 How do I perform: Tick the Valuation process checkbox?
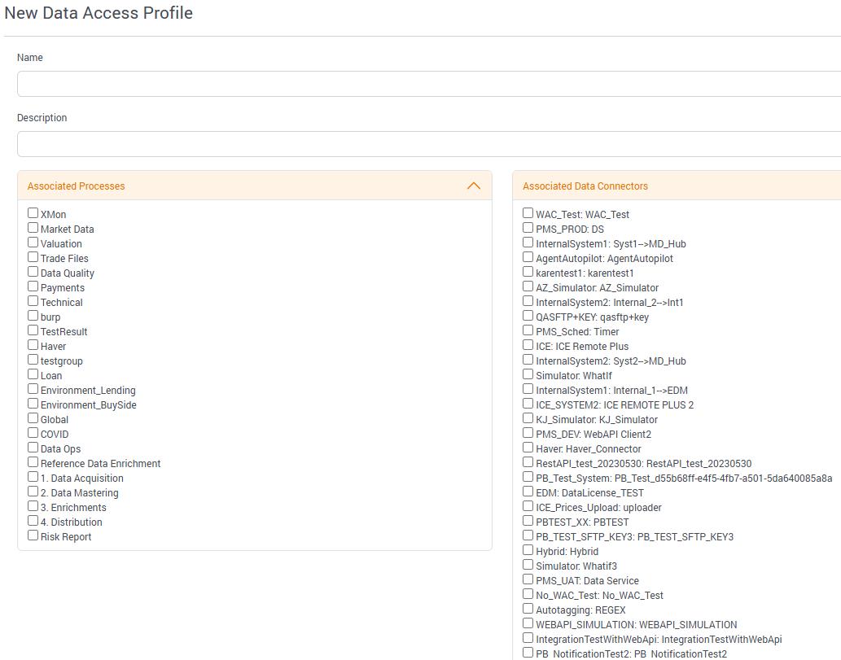pos(33,243)
